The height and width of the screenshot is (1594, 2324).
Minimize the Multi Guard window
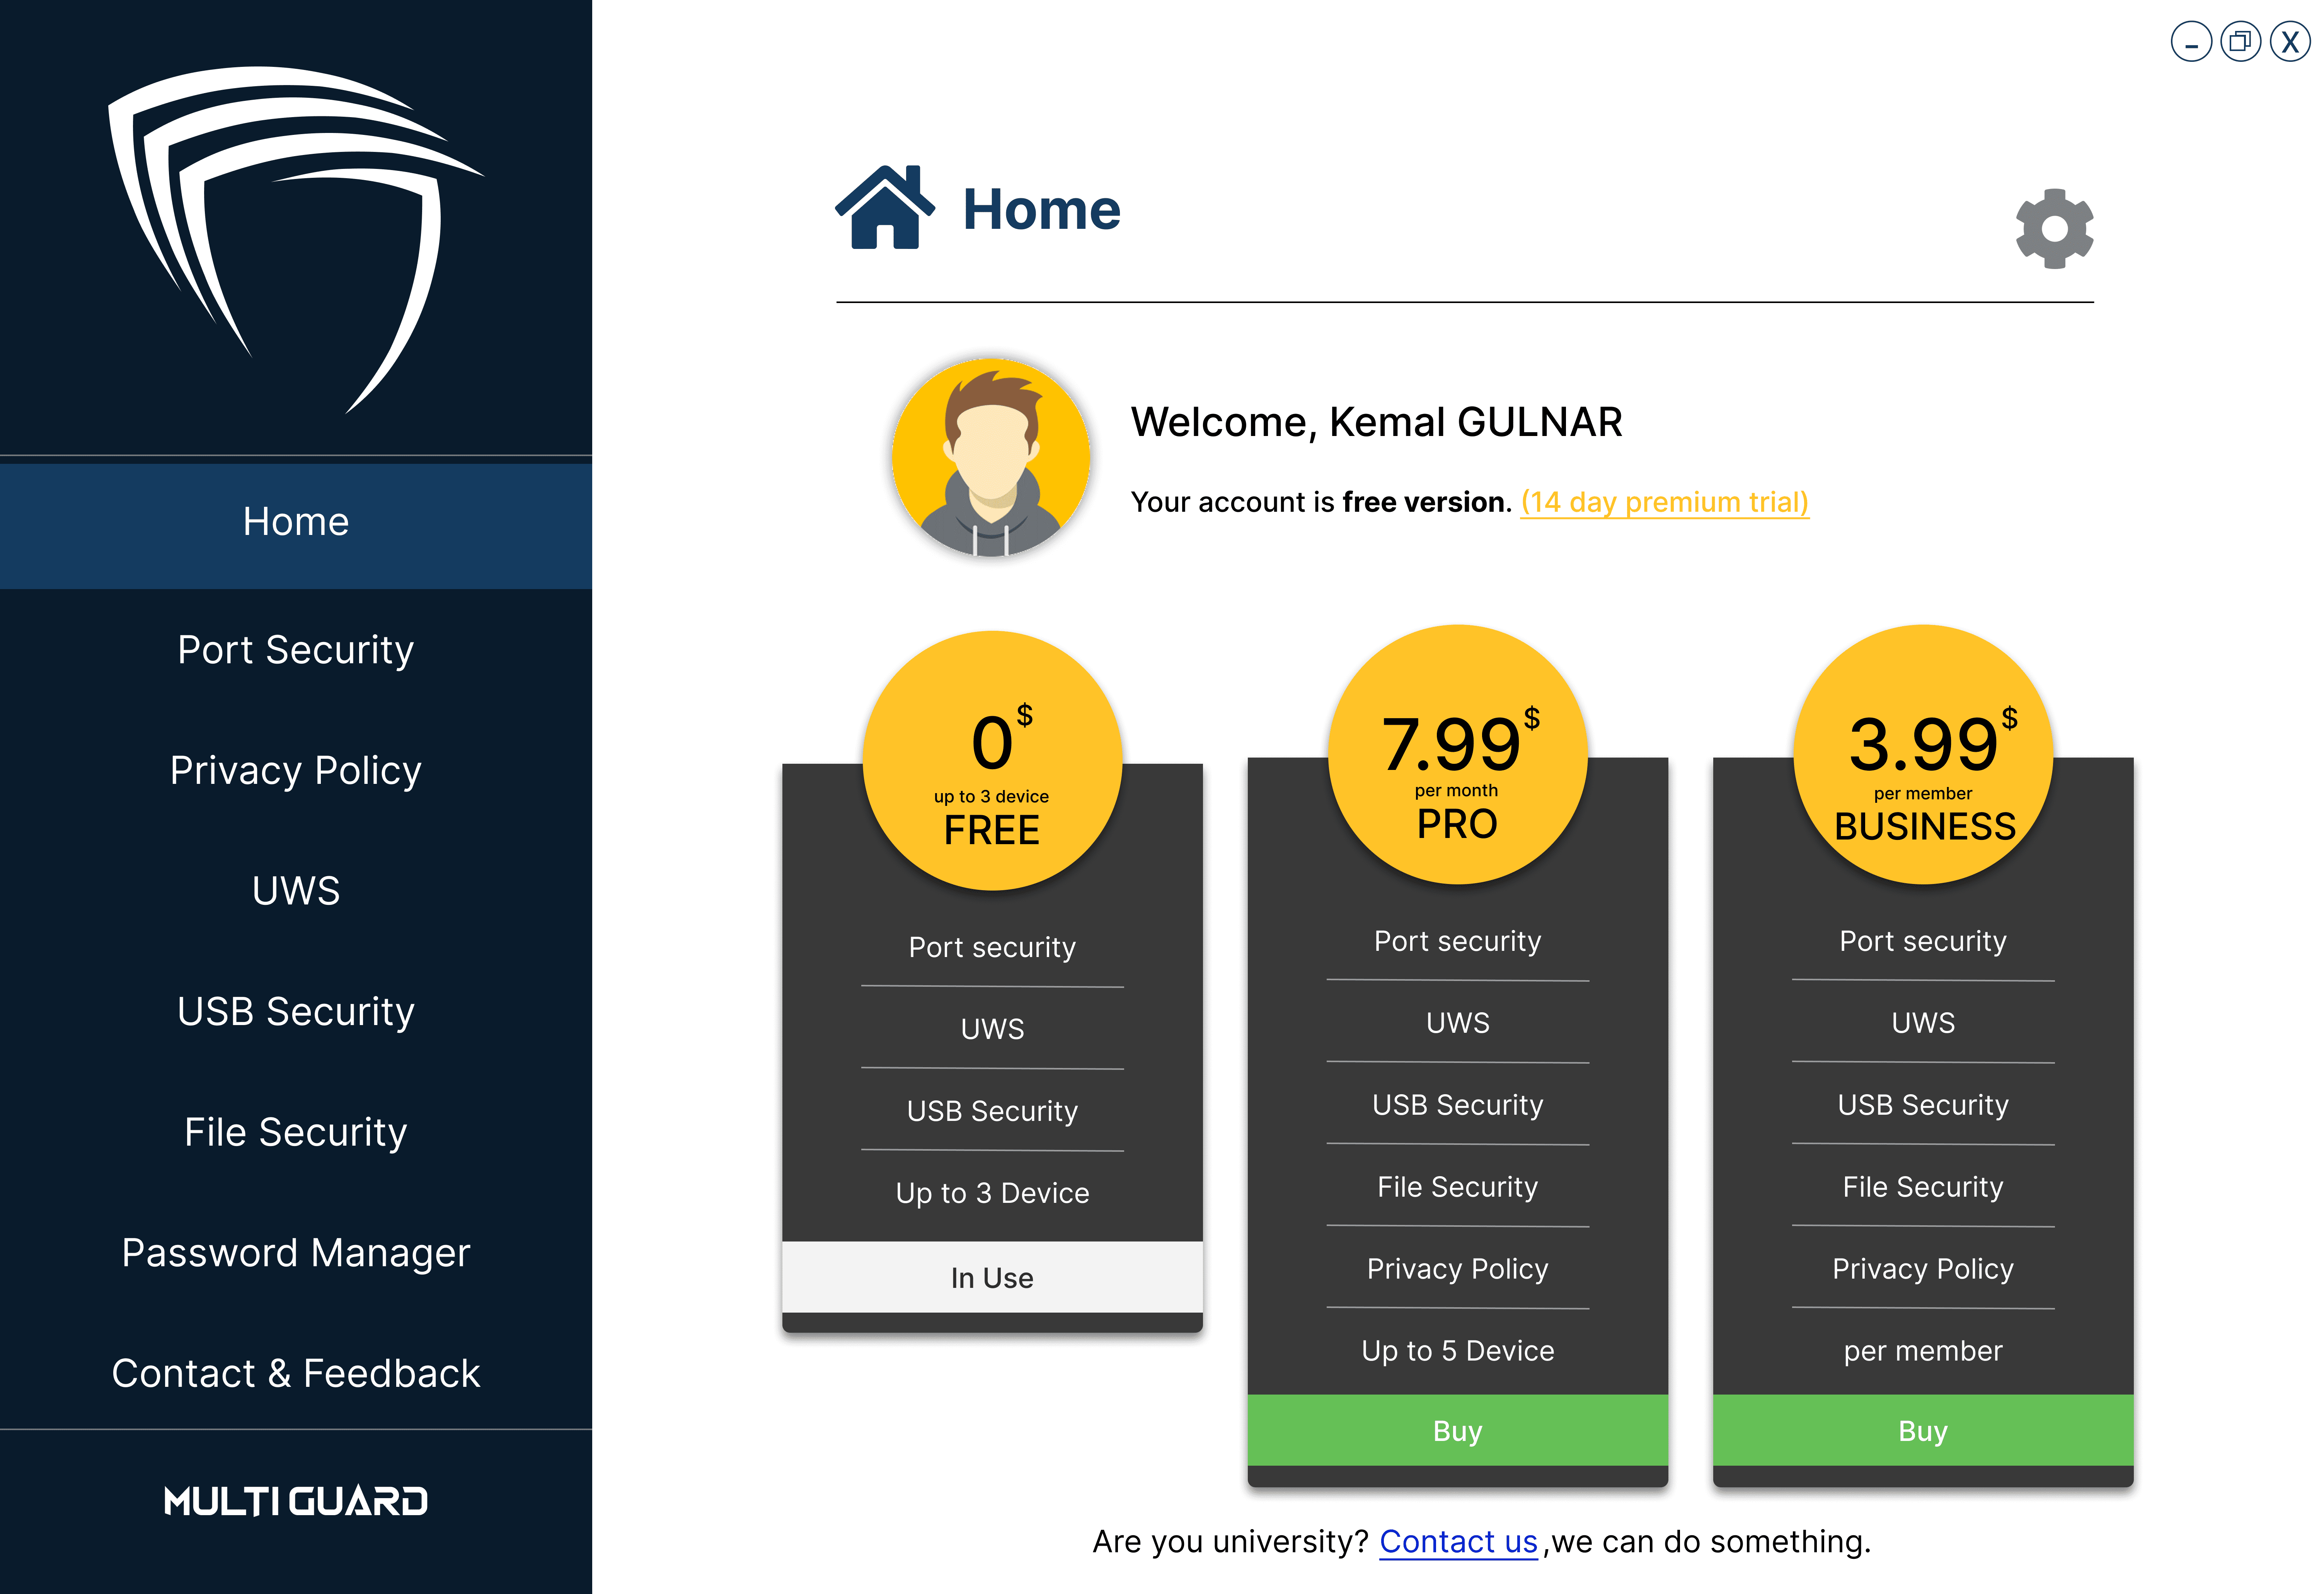coord(2191,42)
